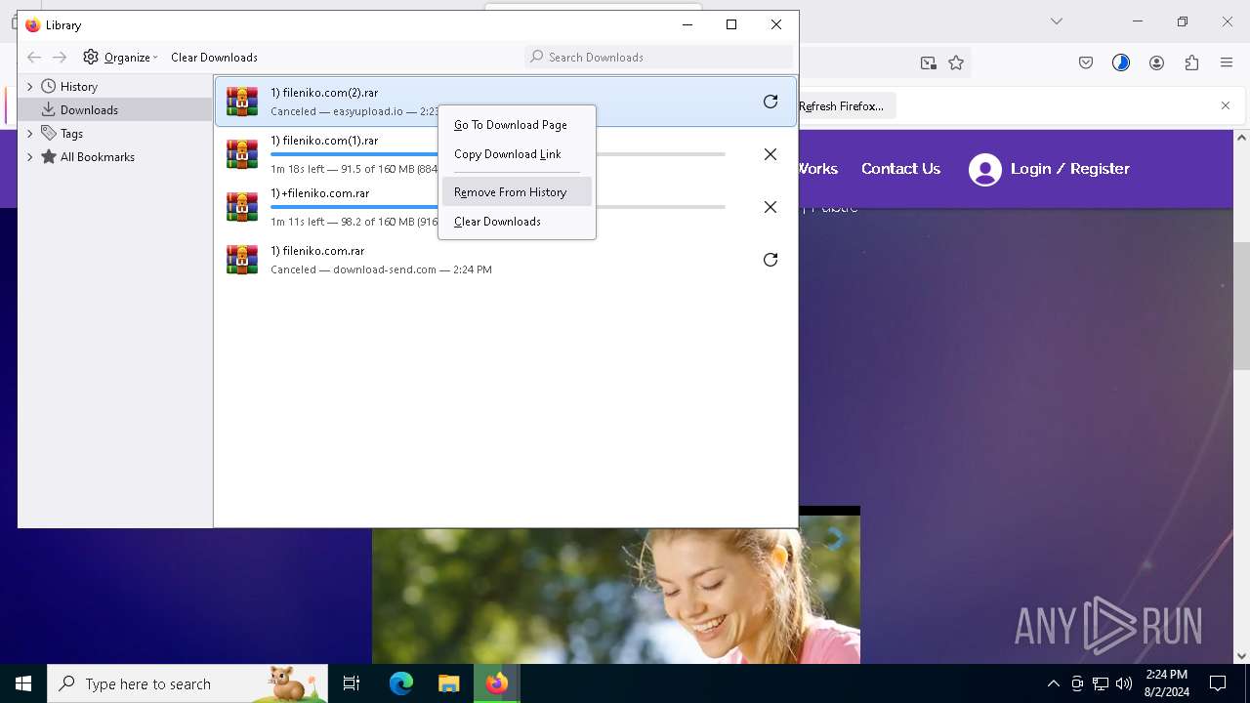Open Firefox account profile icon
1250x703 pixels.
pyautogui.click(x=1156, y=62)
